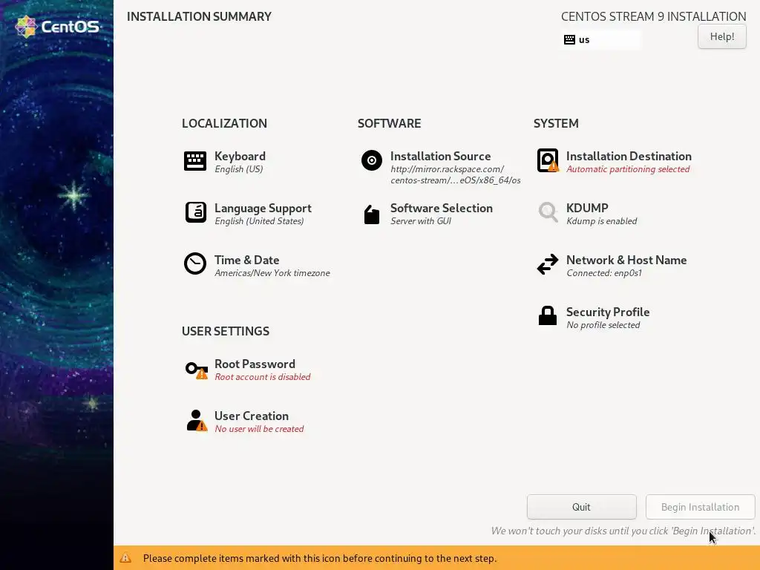
Task: Open the Installation Source disc icon
Action: (x=372, y=160)
